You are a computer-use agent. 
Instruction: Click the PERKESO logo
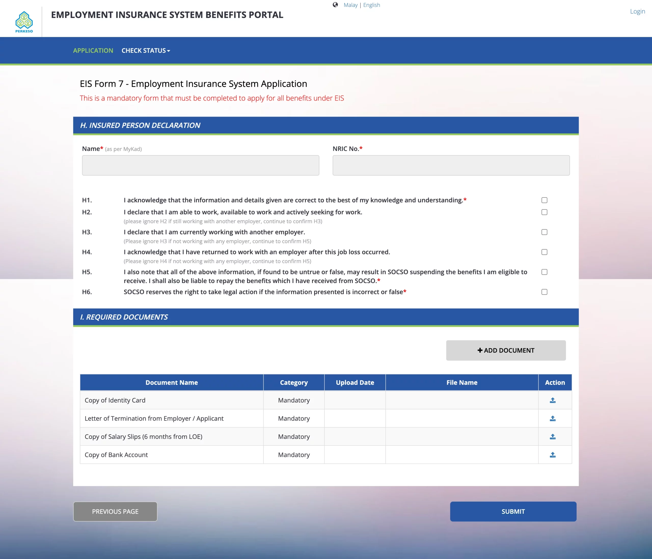(x=24, y=21)
